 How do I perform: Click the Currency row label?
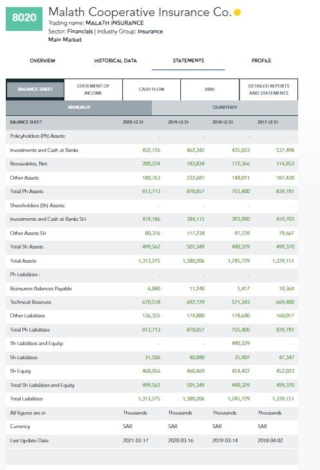pyautogui.click(x=20, y=426)
